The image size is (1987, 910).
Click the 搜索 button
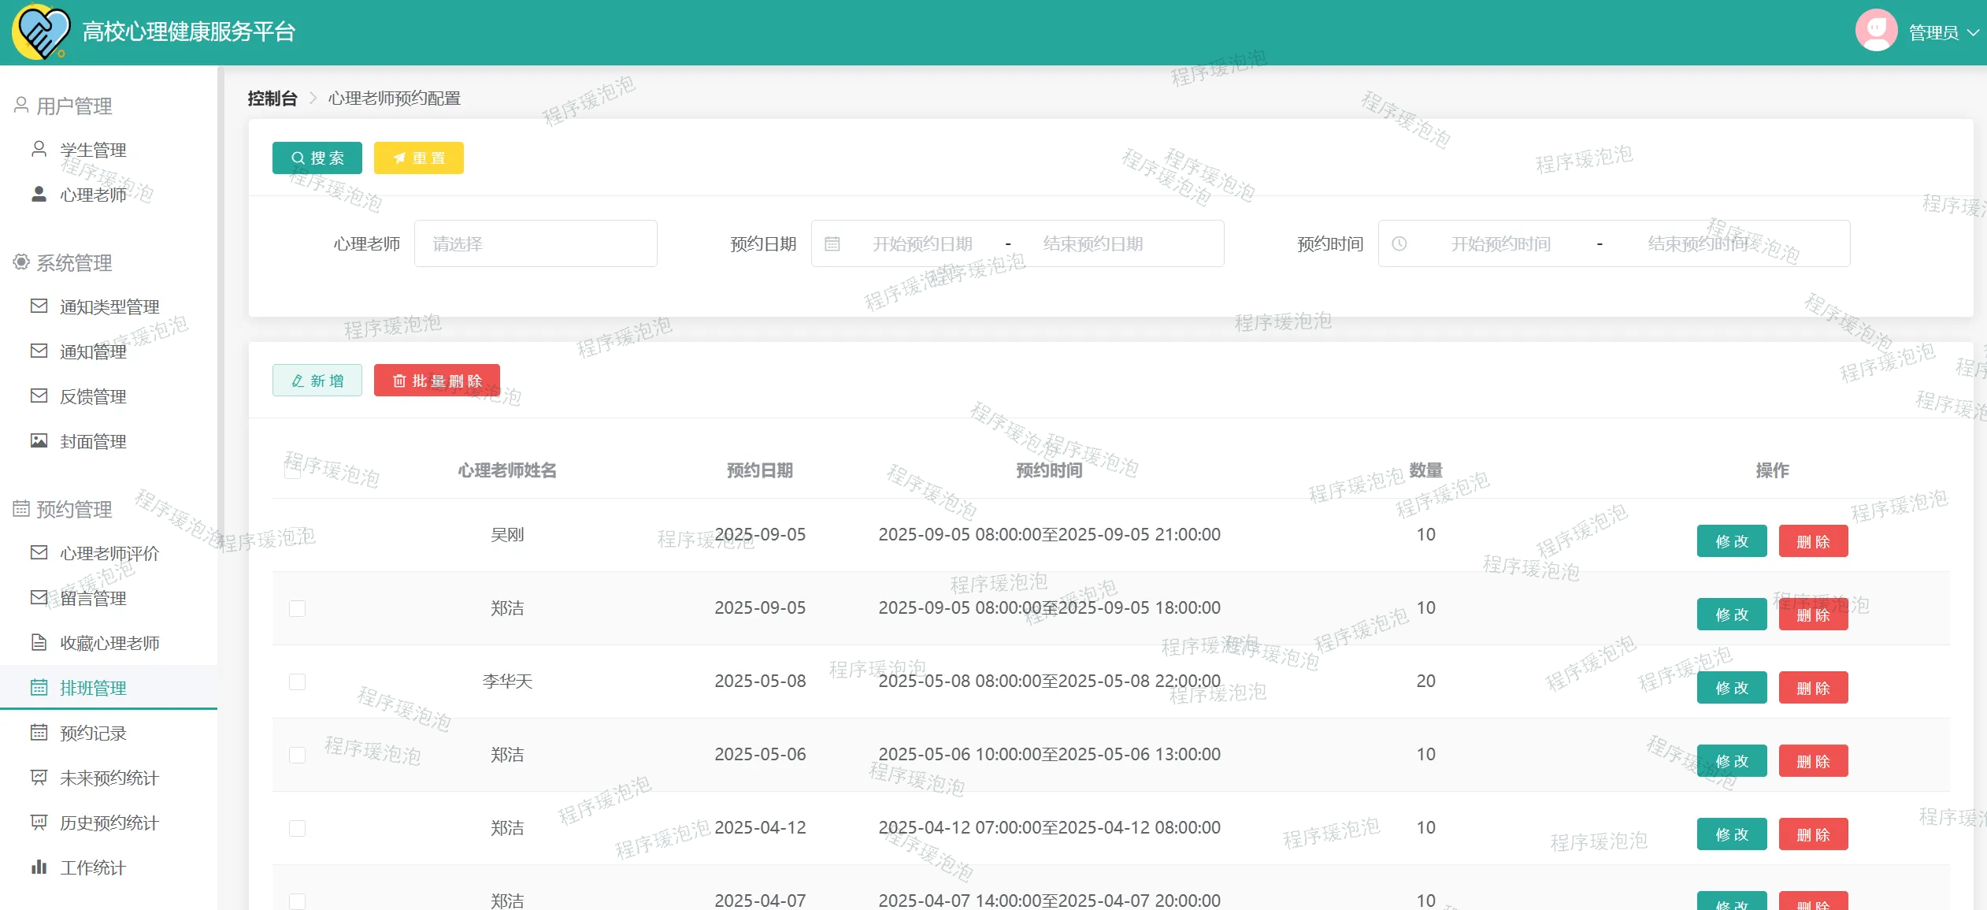(317, 158)
